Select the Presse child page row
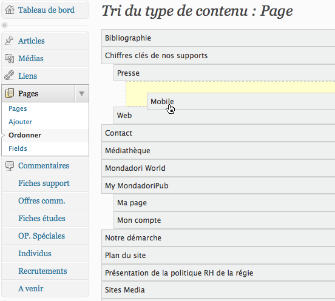Screen dimensions: 335x301 click(225, 73)
